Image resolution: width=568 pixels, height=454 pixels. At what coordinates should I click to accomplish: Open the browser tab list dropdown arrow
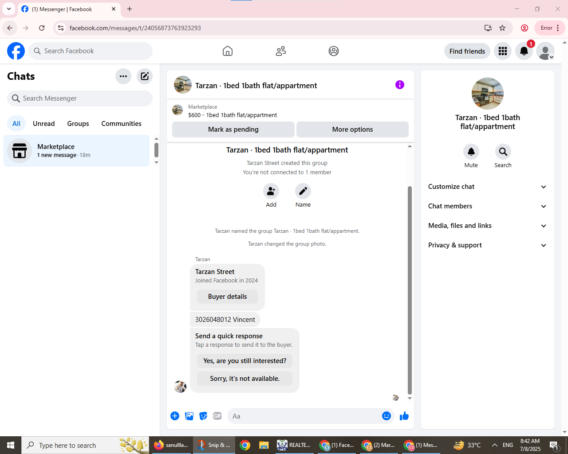[x=9, y=9]
